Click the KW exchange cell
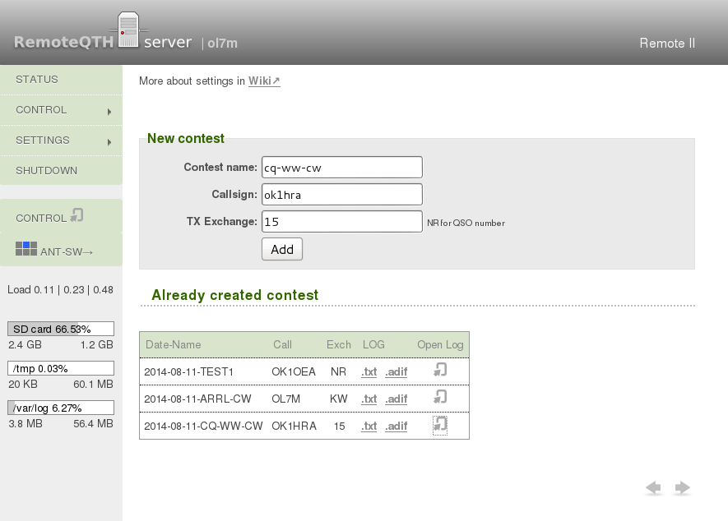 [338, 399]
